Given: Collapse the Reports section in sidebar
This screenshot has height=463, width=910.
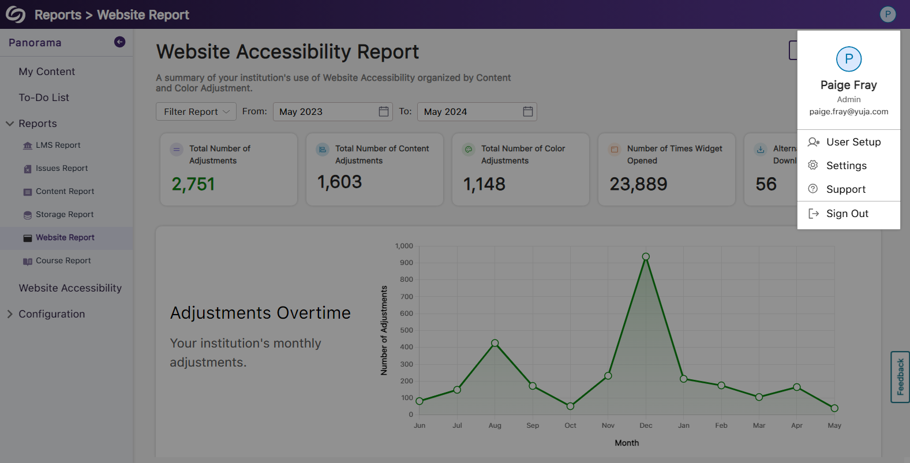Looking at the screenshot, I should tap(10, 124).
